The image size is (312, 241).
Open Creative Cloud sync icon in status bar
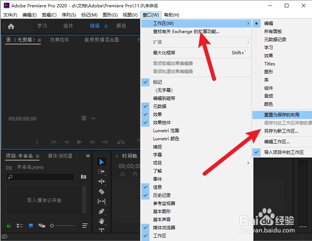(4, 237)
